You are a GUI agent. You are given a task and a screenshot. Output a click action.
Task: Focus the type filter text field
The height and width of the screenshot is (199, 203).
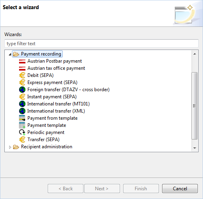point(101,44)
